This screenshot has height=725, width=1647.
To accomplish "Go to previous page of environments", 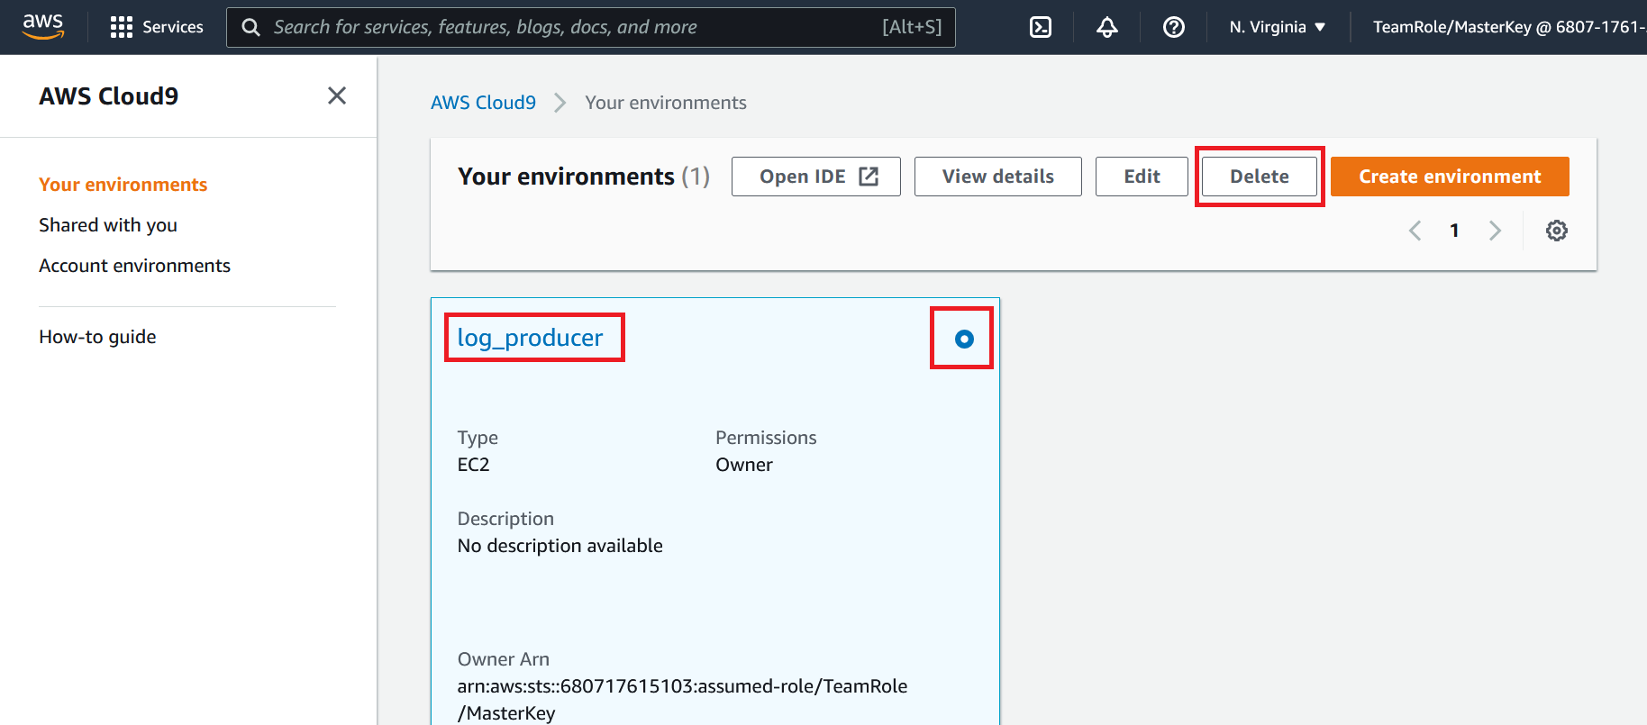I will coord(1415,231).
